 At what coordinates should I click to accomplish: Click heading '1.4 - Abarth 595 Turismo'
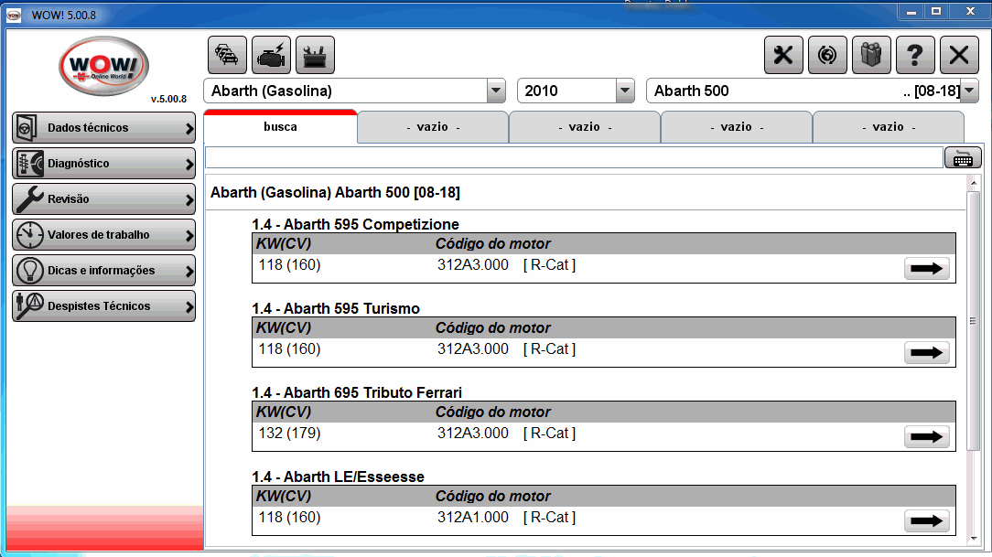pyautogui.click(x=336, y=308)
